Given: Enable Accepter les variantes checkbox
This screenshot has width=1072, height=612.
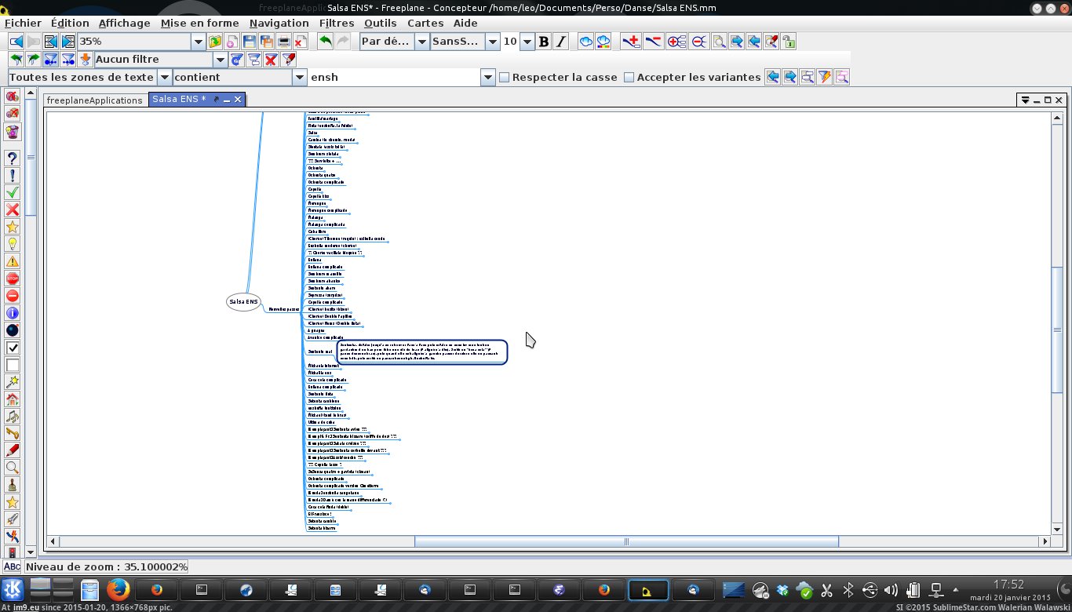Looking at the screenshot, I should 629,77.
